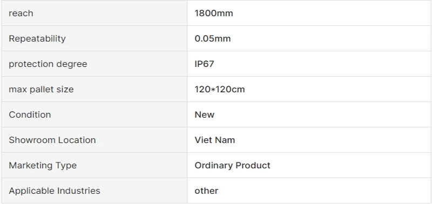Click the empty area of Condition value row
The height and width of the screenshot is (204, 432).
click(x=322, y=114)
